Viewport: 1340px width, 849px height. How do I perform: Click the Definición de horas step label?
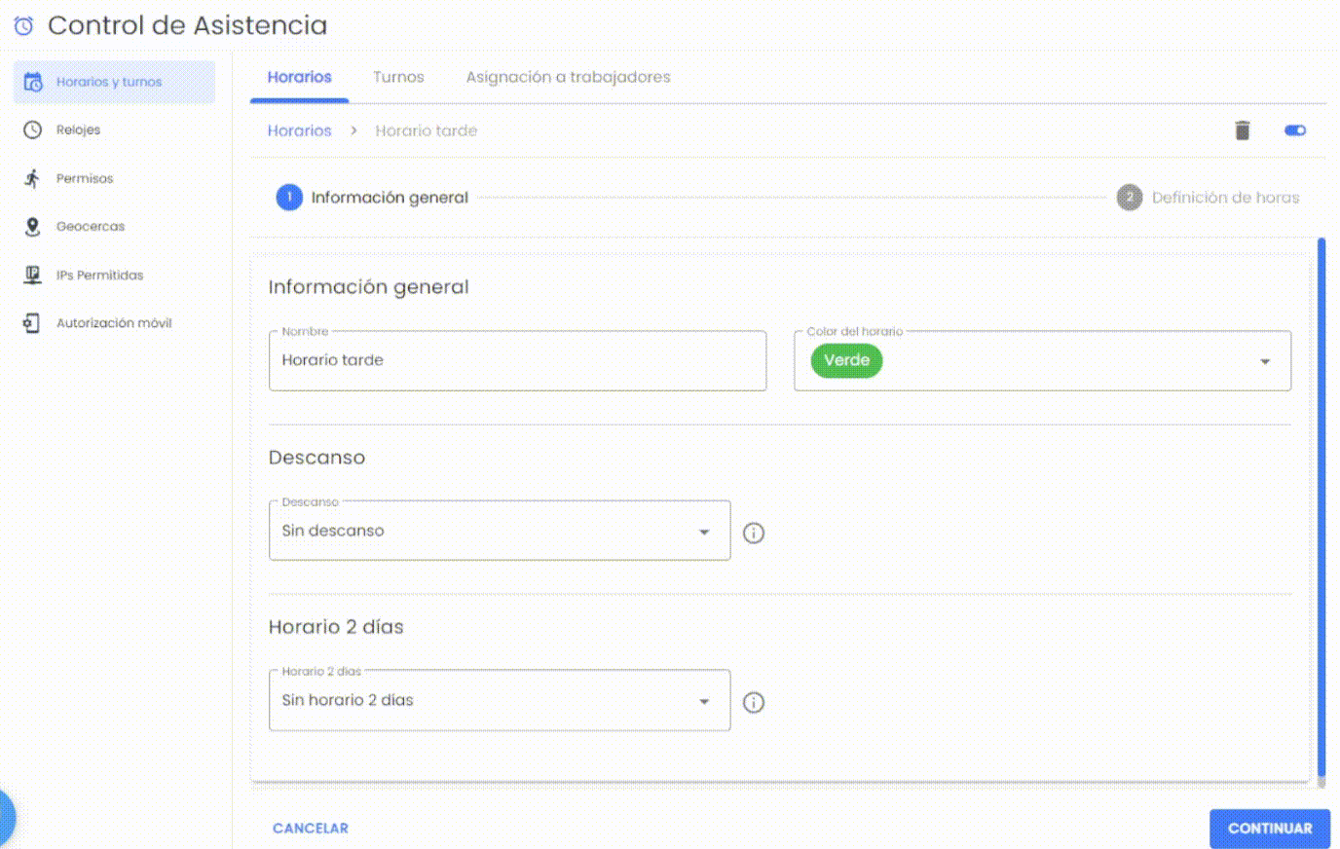point(1225,198)
